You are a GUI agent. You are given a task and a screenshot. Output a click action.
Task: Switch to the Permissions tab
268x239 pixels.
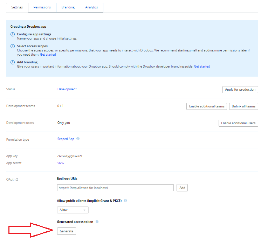42,7
